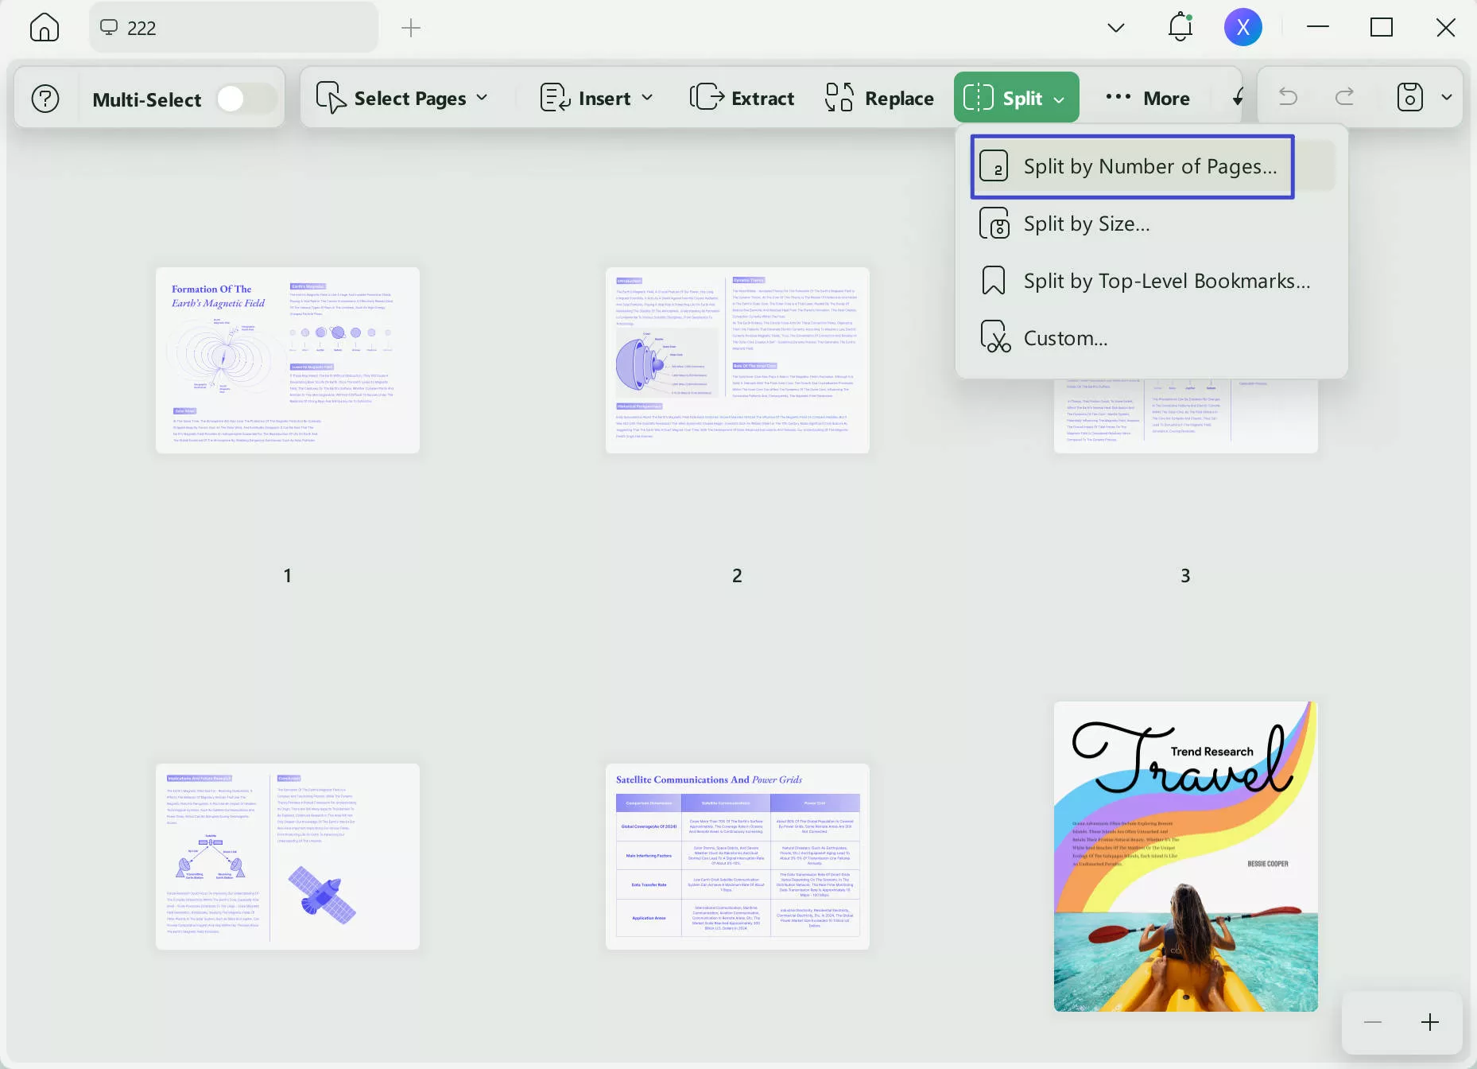Viewport: 1477px width, 1069px height.
Task: Select the Replace tool
Action: pos(878,97)
